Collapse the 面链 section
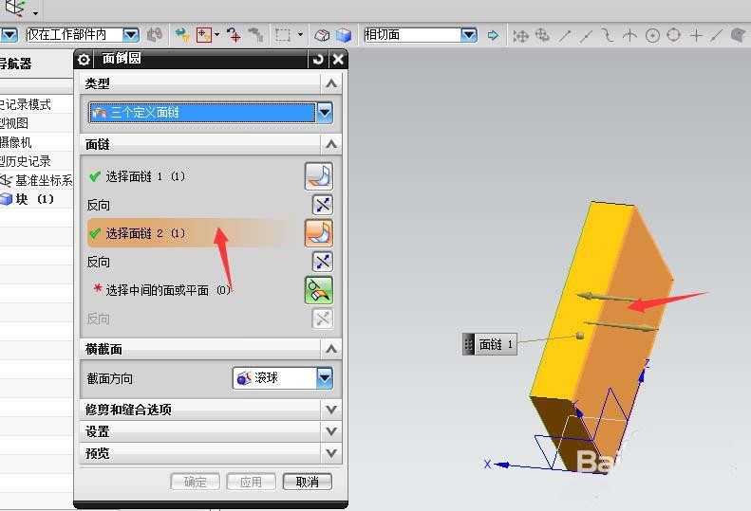This screenshot has height=511, width=751. click(331, 144)
